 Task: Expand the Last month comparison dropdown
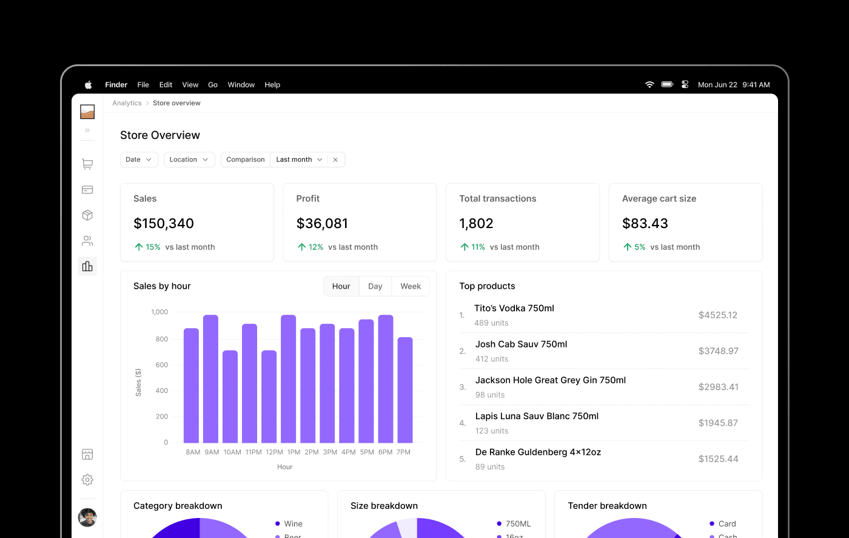[299, 160]
